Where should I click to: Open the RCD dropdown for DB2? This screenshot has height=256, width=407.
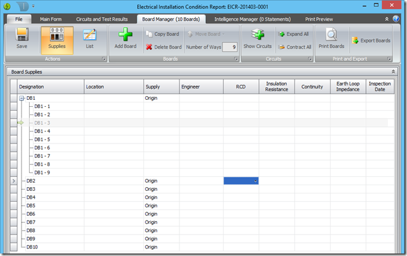coord(255,181)
